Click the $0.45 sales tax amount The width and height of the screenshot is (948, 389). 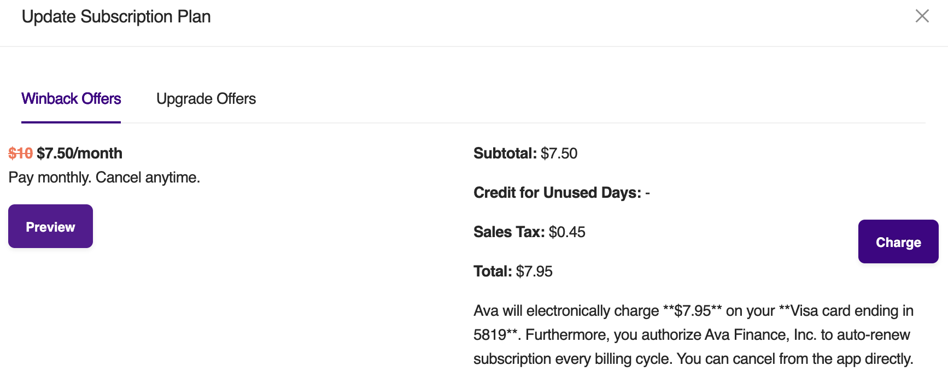tap(567, 232)
